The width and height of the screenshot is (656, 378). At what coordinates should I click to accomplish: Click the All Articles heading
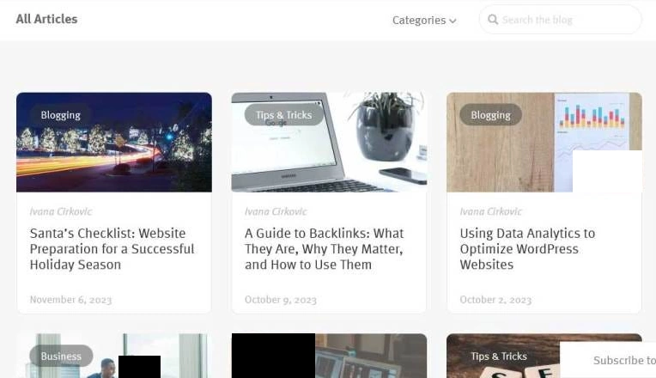pyautogui.click(x=46, y=19)
